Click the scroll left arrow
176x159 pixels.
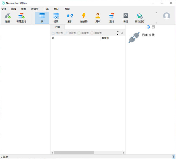pyautogui.click(x=52, y=153)
